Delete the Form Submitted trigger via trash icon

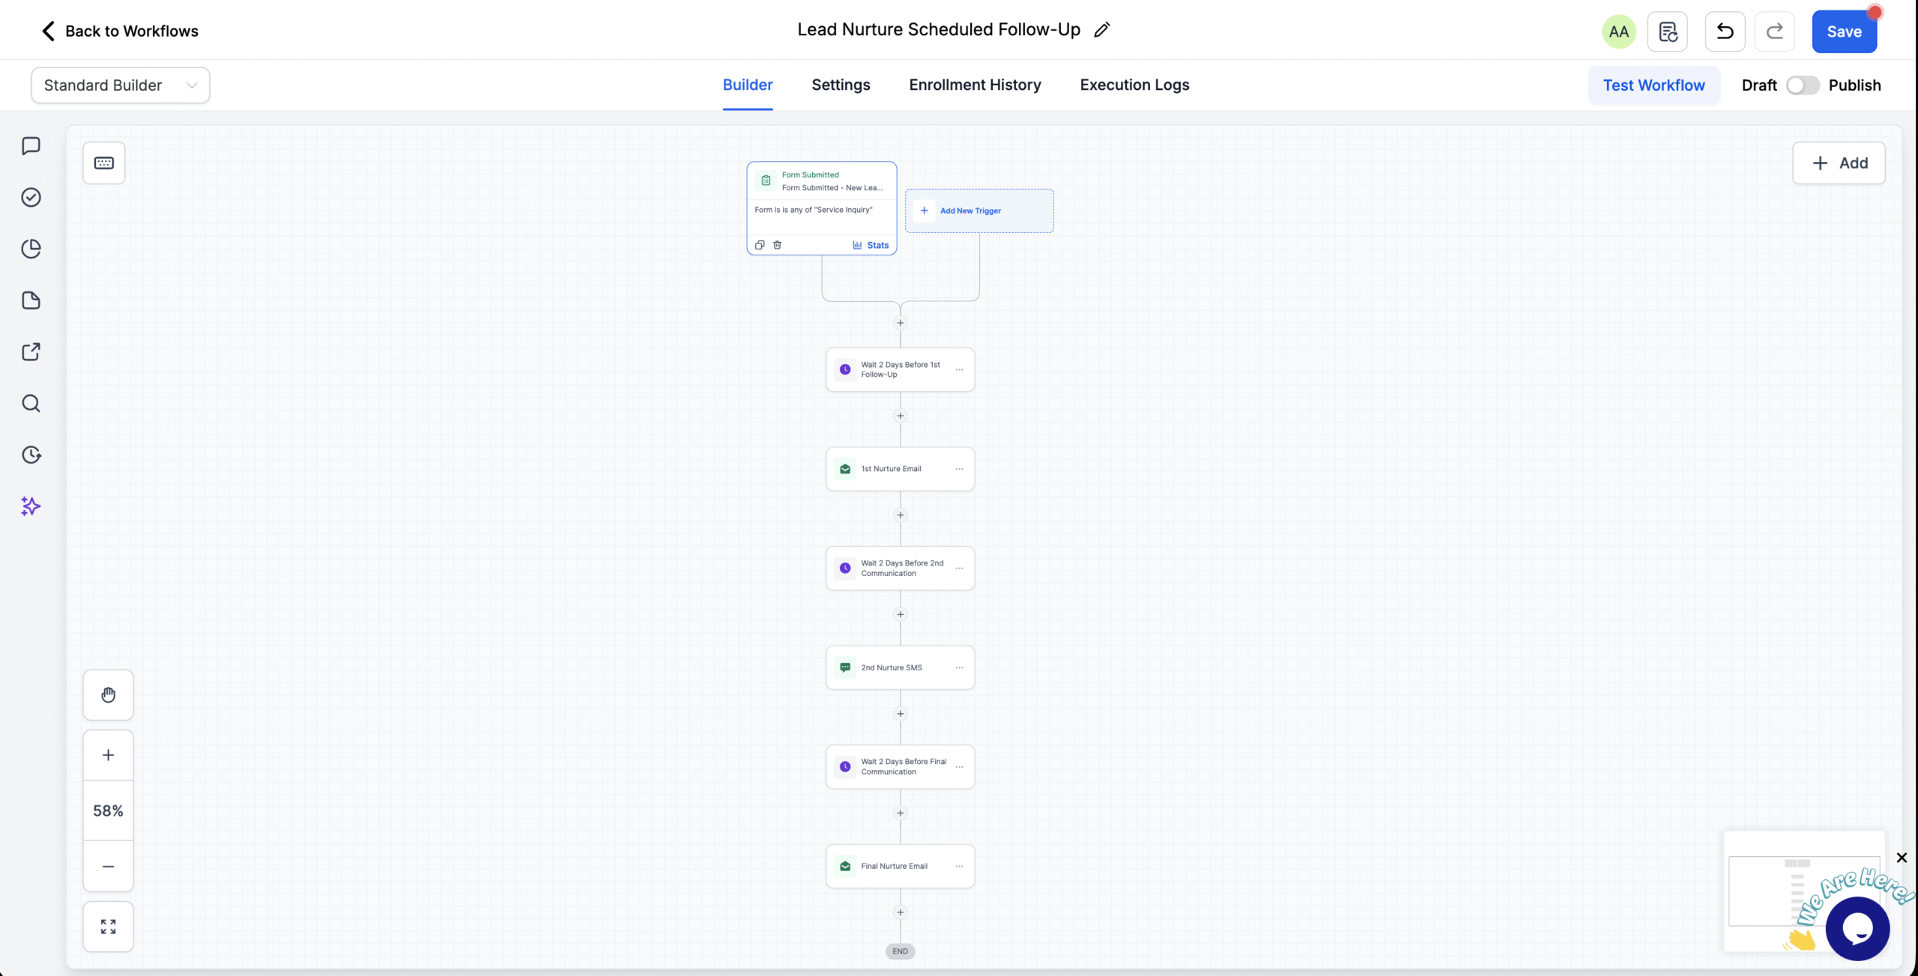pos(777,245)
